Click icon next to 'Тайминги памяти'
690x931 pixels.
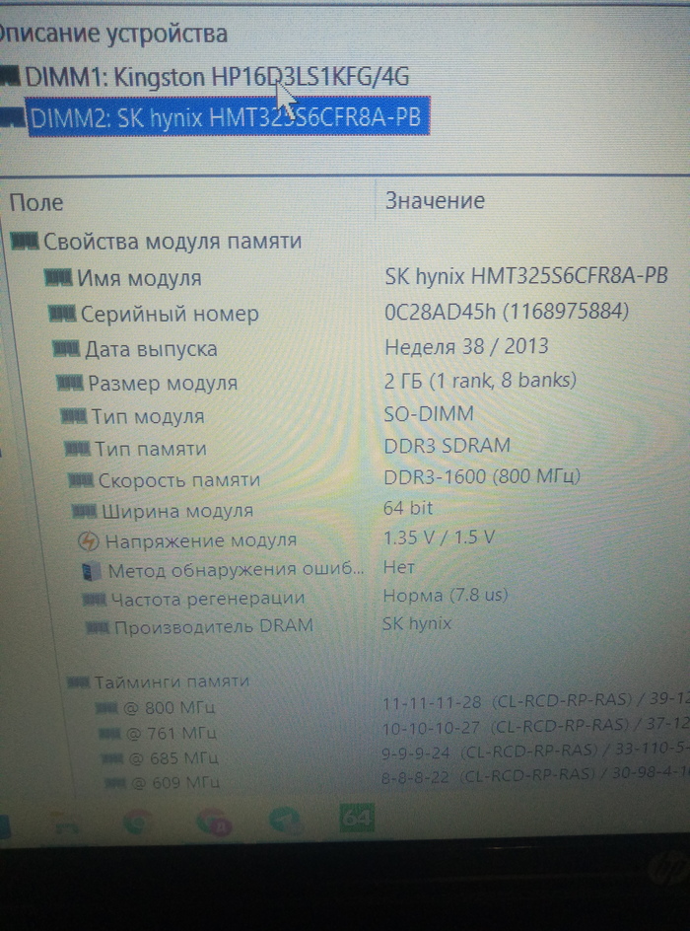coord(78,682)
